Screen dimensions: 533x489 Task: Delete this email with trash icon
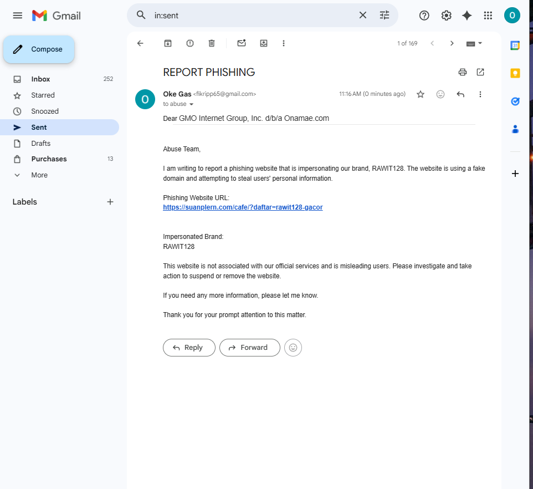(212, 43)
